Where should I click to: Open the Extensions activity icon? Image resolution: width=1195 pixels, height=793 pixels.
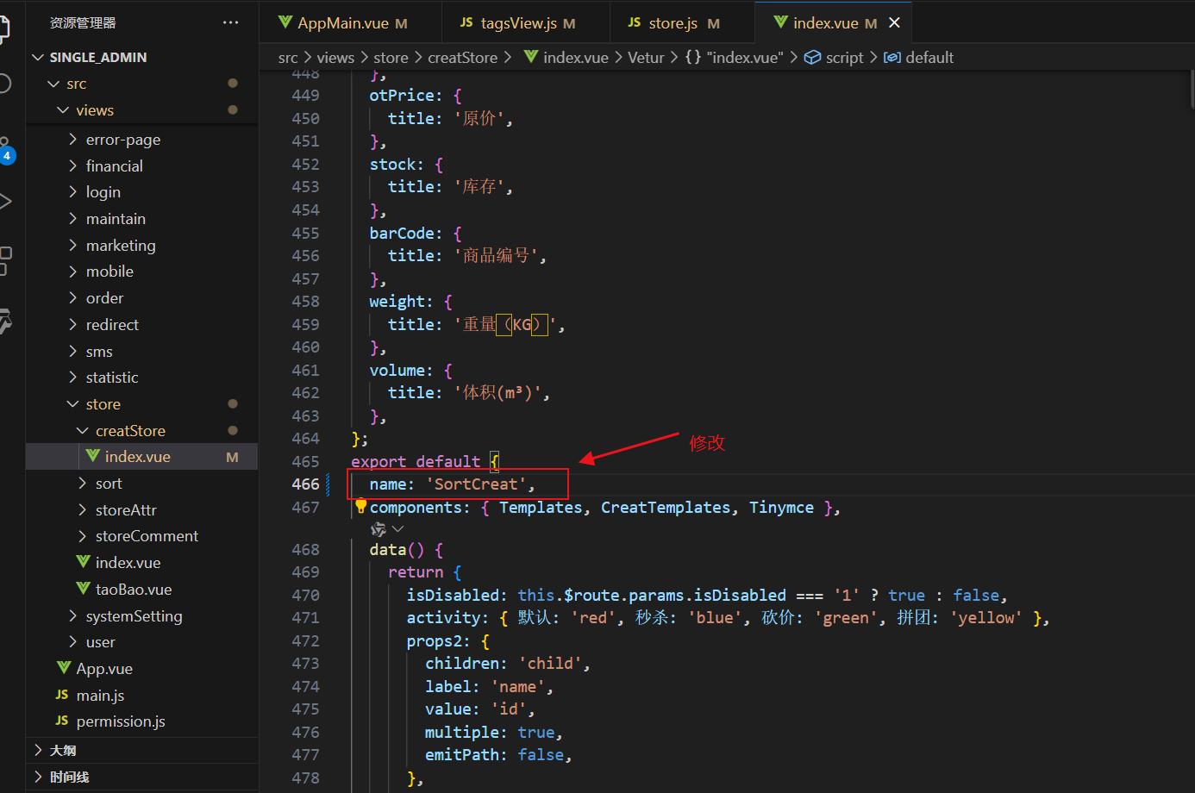coord(5,260)
